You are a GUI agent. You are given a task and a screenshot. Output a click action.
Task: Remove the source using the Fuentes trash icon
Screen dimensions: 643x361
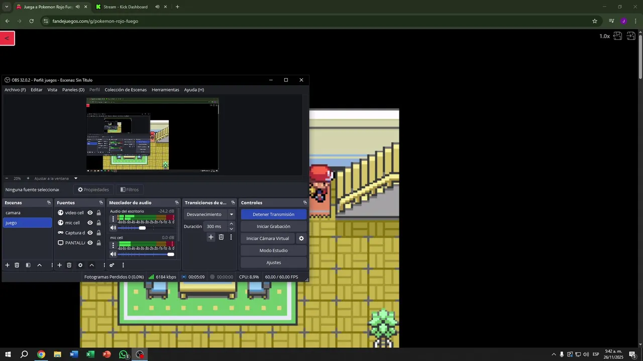(x=69, y=265)
